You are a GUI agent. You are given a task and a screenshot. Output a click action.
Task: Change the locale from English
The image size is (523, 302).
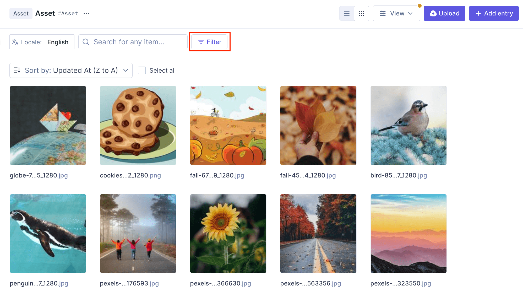point(58,42)
